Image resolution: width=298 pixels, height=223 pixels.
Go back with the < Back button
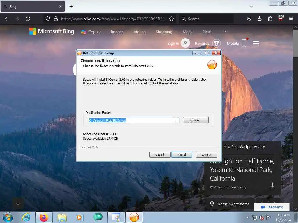160,155
